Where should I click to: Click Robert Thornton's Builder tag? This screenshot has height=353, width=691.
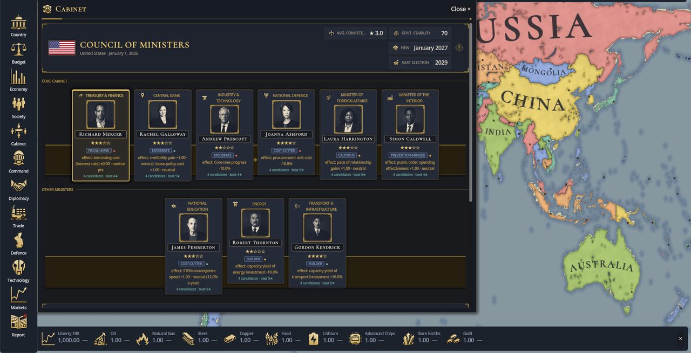pos(253,259)
